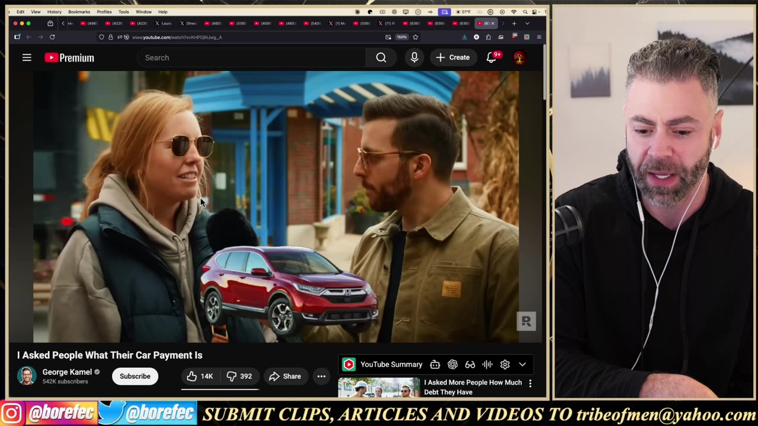This screenshot has width=758, height=426.
Task: Click the 150% zoom level indicator
Action: [402, 37]
